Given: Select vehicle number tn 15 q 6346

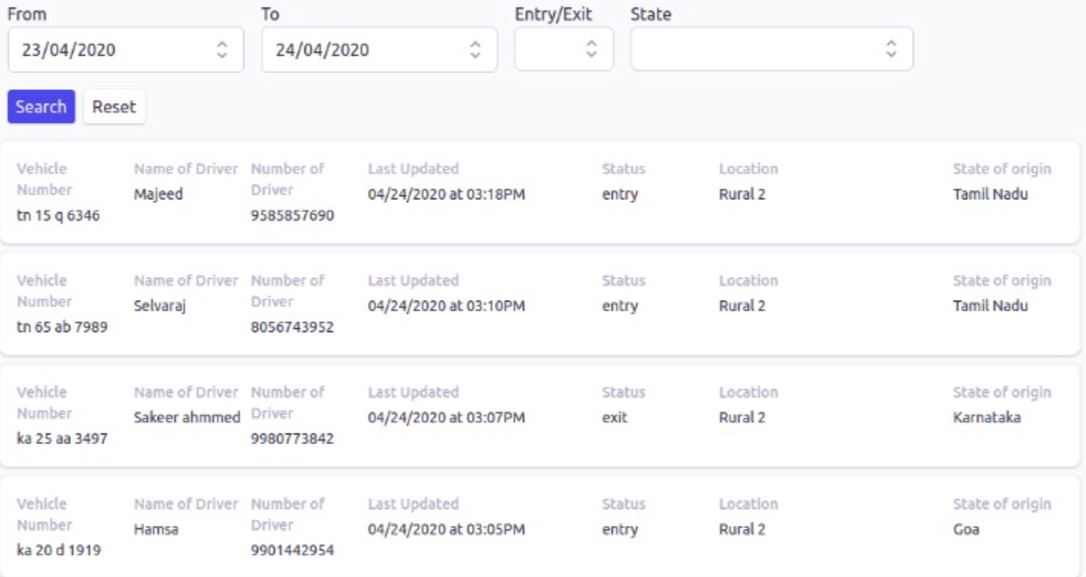Looking at the screenshot, I should [x=58, y=216].
